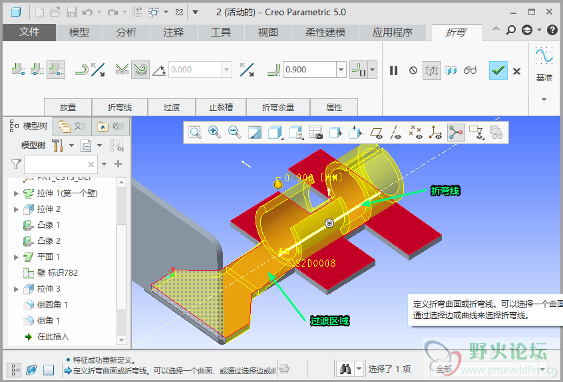
Task: Expand the 拉伸 1(第一个壁) tree node
Action: [x=16, y=193]
